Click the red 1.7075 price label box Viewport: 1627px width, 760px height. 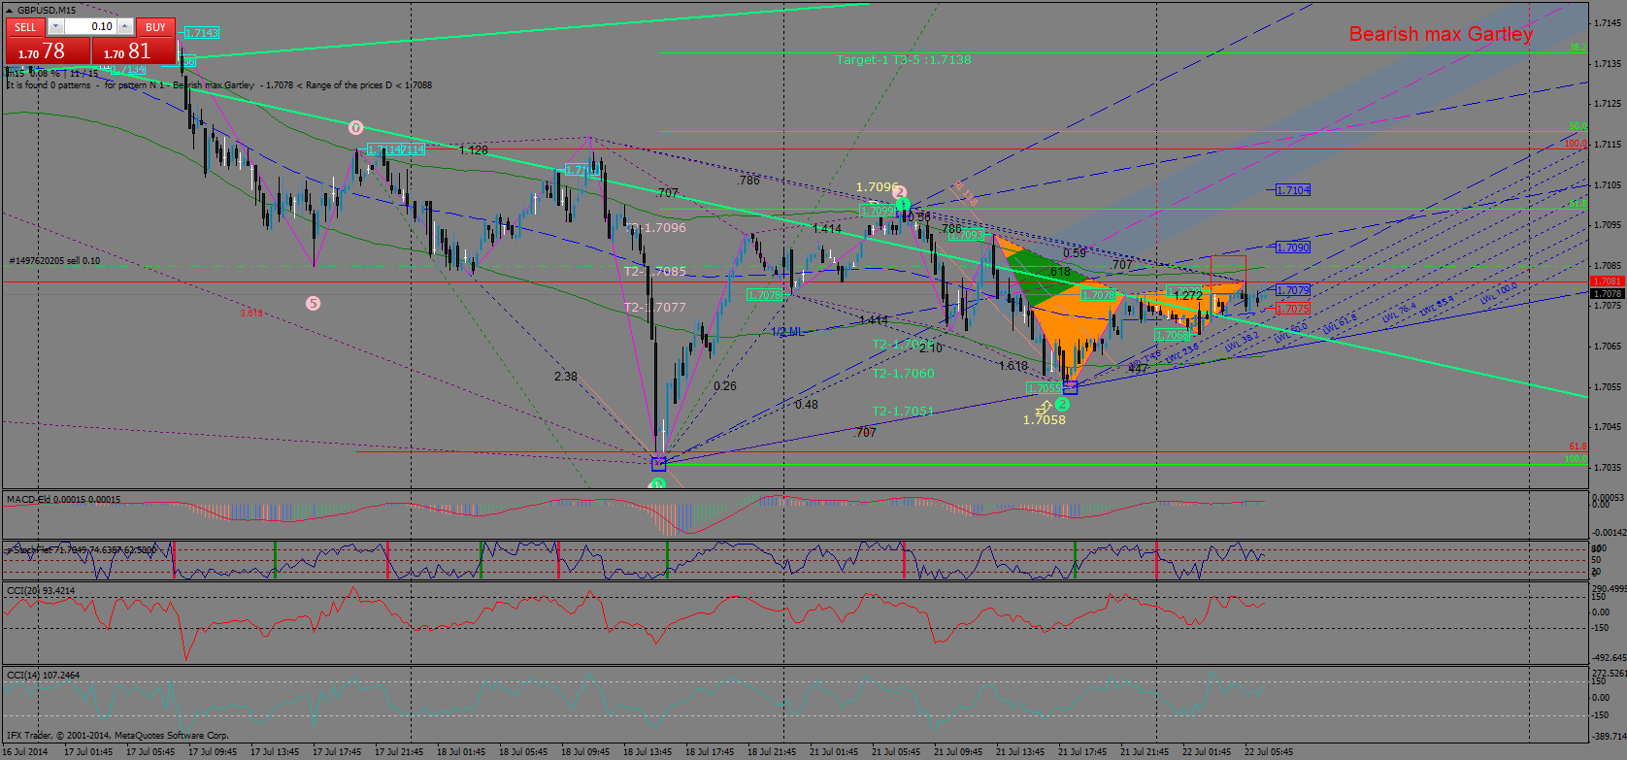click(x=1292, y=309)
